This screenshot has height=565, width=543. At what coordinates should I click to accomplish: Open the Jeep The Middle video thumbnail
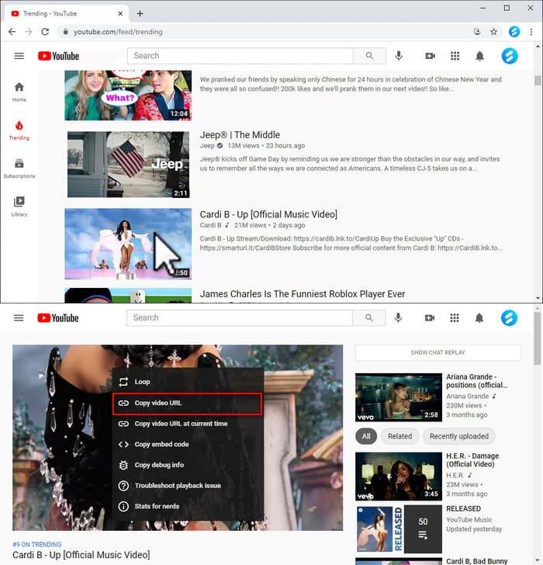[x=128, y=164]
